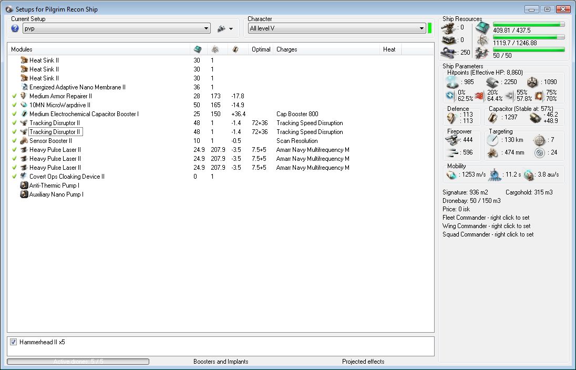This screenshot has height=370, width=576.
Task: Click the warp speed icon 3.8 au/s
Action: (529, 175)
